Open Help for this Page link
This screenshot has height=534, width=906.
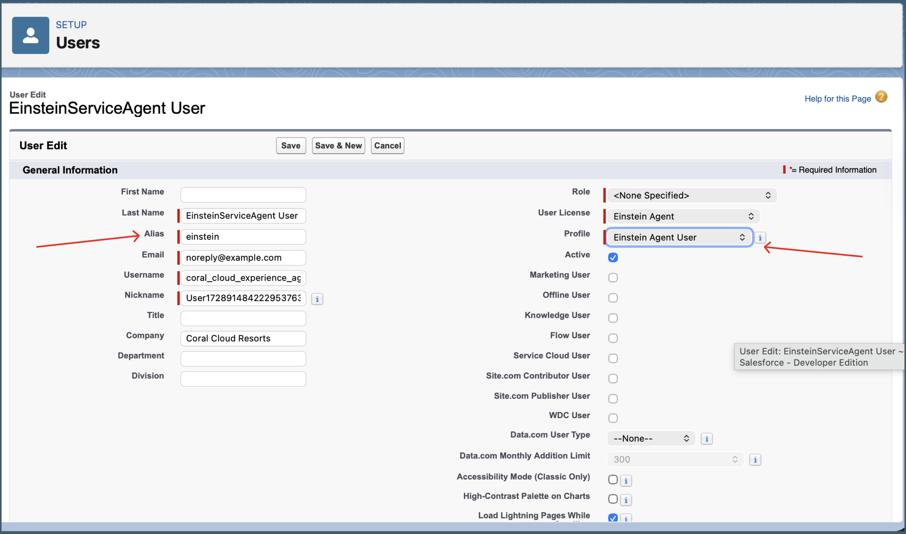tap(837, 99)
